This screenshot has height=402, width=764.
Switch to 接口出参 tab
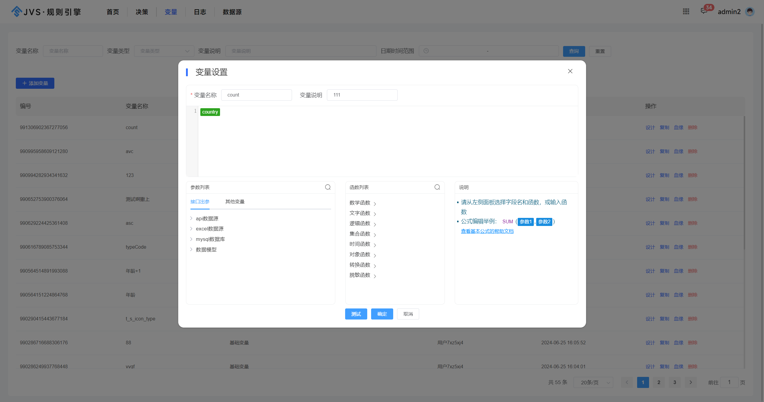click(x=200, y=202)
